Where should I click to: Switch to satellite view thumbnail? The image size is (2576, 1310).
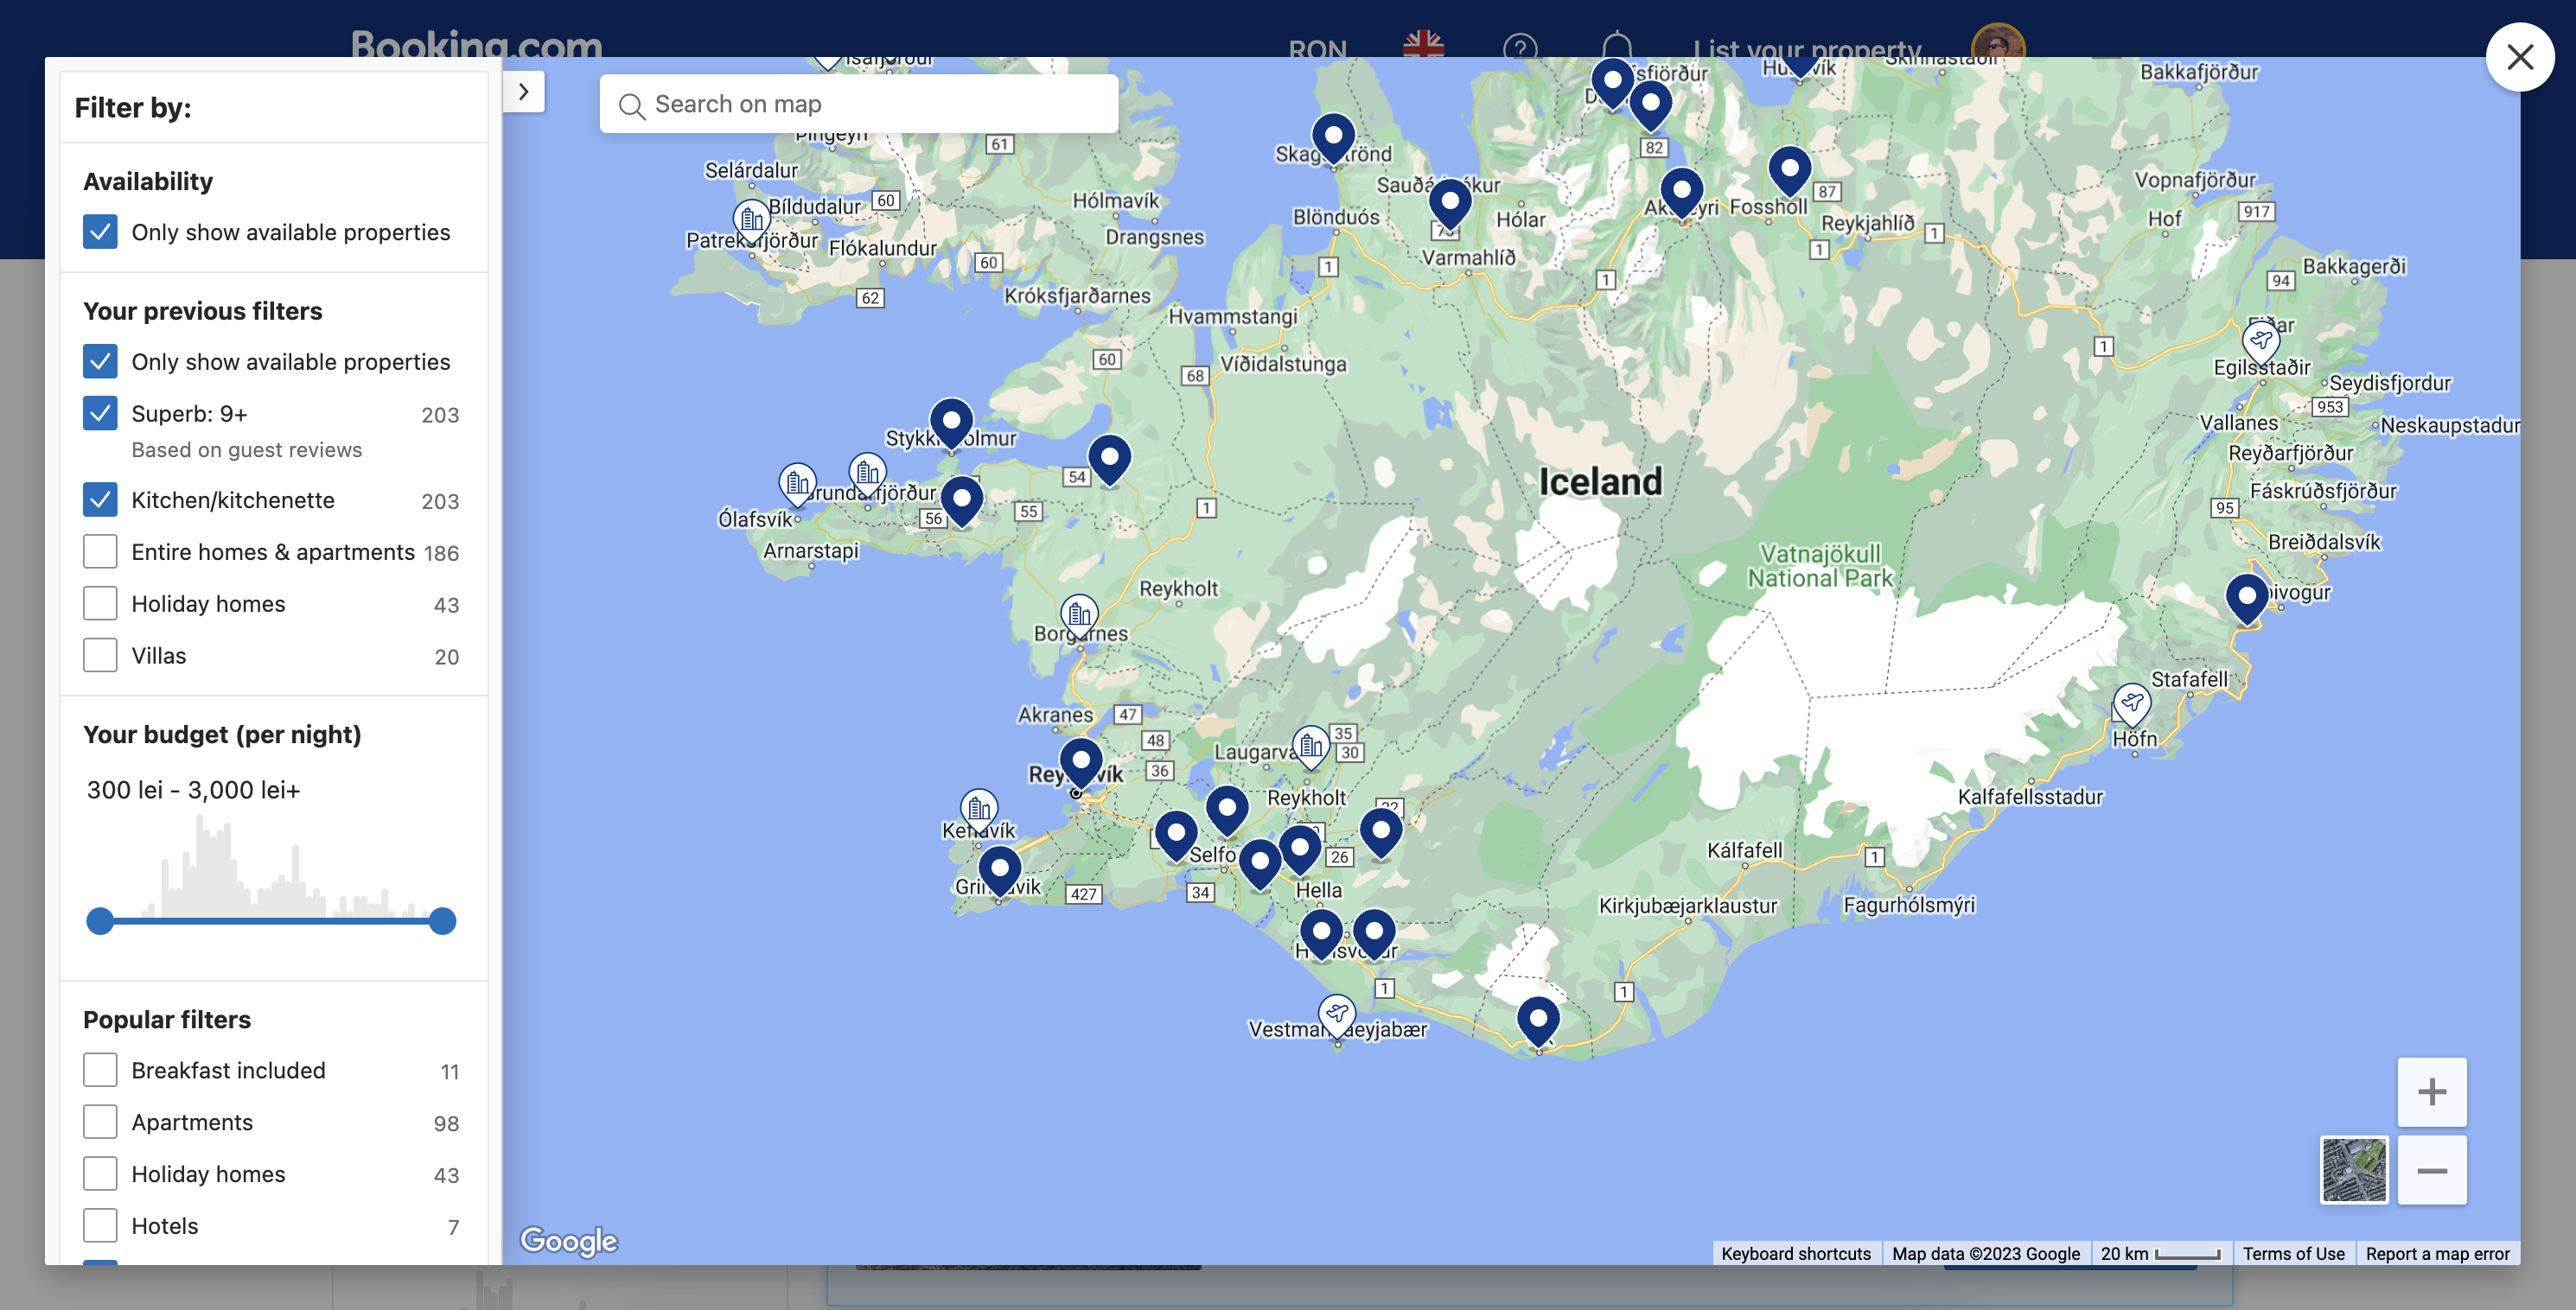tap(2353, 1170)
